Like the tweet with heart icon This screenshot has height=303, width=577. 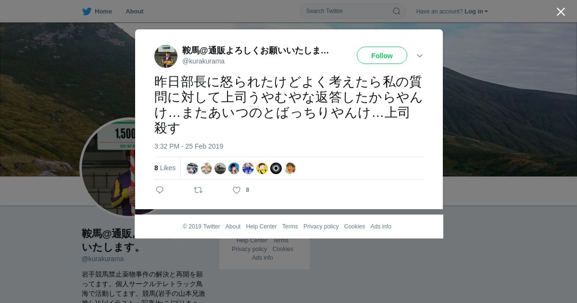(x=237, y=190)
